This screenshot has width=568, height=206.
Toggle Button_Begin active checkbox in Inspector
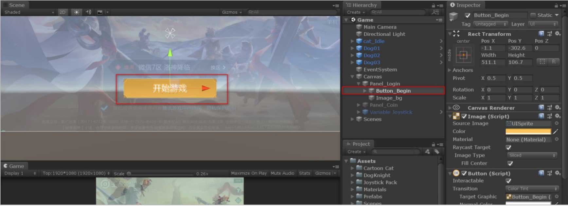pyautogui.click(x=468, y=15)
